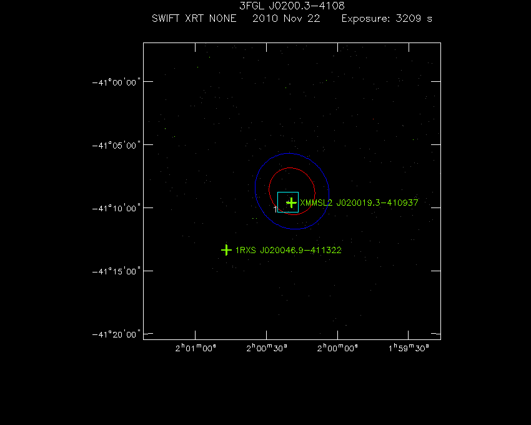Image resolution: width=531 pixels, height=425 pixels.
Task: Click the SWIFT XRT NONE label
Action: pyautogui.click(x=194, y=18)
